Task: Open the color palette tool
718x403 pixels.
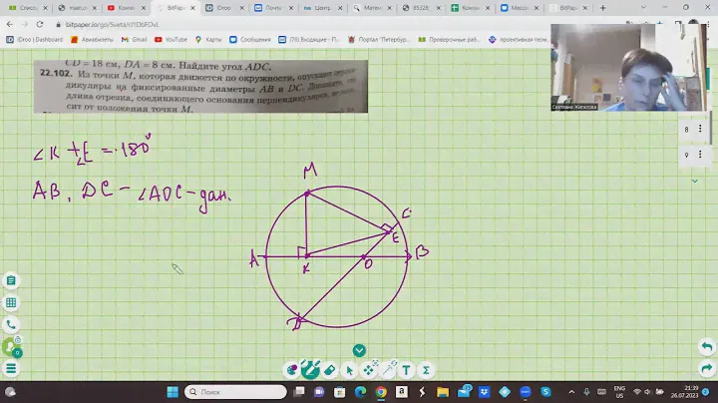Action: tap(292, 369)
